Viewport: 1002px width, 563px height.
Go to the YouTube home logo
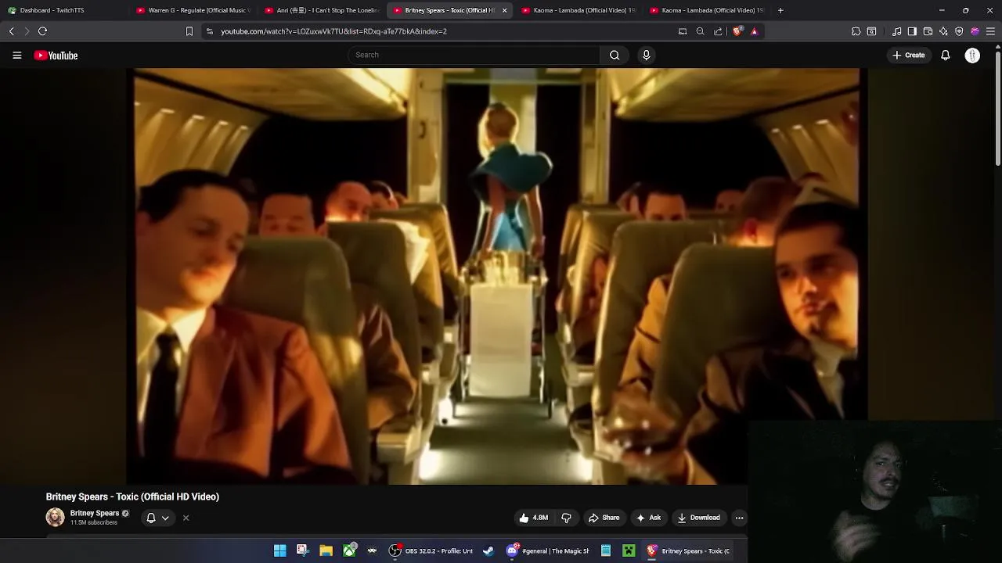click(56, 56)
